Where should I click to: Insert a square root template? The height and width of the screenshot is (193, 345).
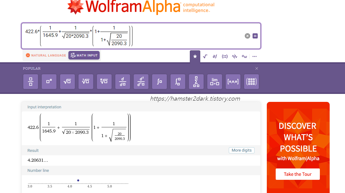coord(67,82)
